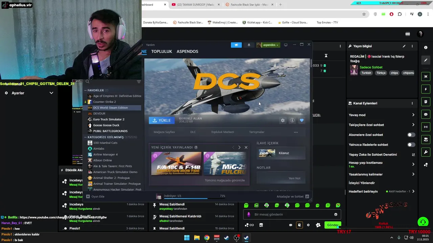Open Steam library filter options icon
This screenshot has width=433, height=243.
pos(139,82)
